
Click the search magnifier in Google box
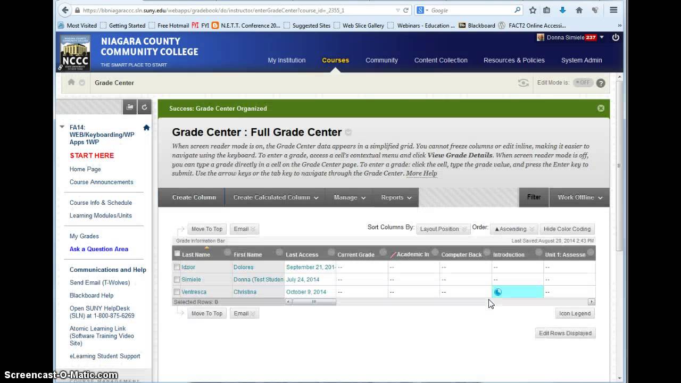click(517, 10)
